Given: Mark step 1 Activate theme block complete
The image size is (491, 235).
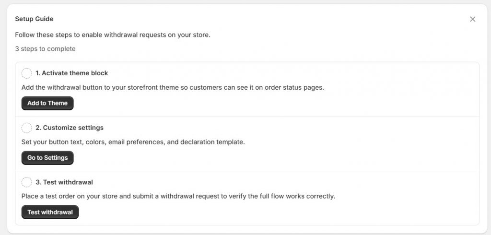Looking at the screenshot, I should 27,73.
